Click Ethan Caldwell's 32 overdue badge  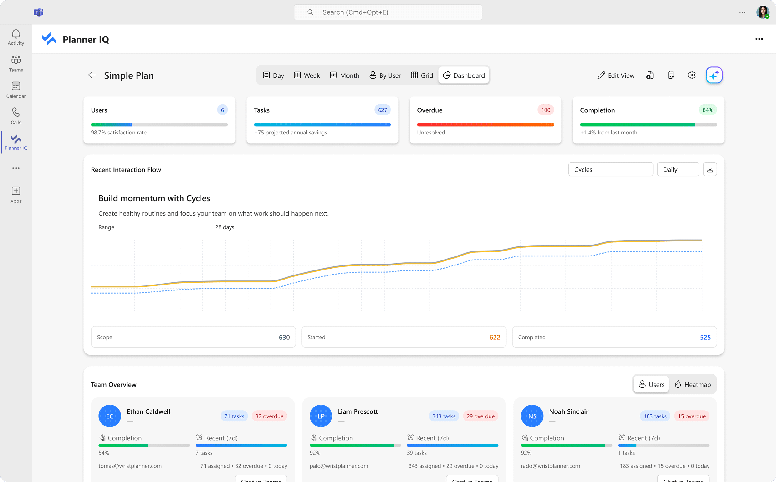pyautogui.click(x=269, y=416)
